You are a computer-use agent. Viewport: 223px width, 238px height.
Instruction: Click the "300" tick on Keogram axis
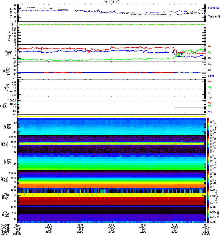[14, 28]
